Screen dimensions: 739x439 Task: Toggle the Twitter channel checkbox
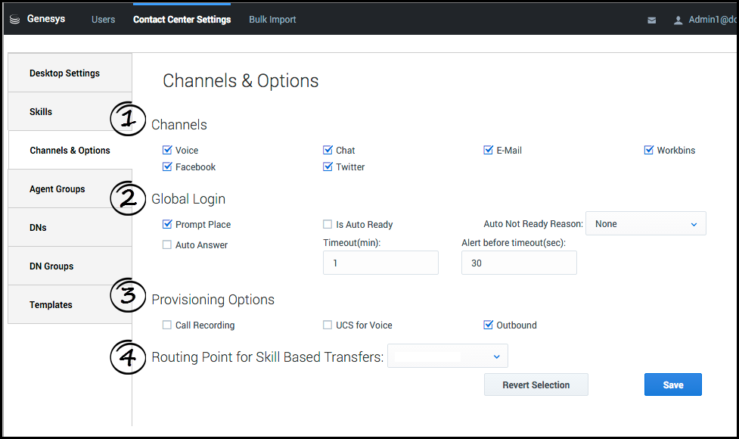(x=328, y=167)
